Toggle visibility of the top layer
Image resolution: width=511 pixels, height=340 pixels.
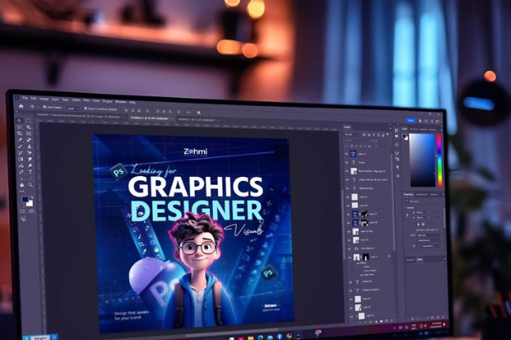click(347, 153)
